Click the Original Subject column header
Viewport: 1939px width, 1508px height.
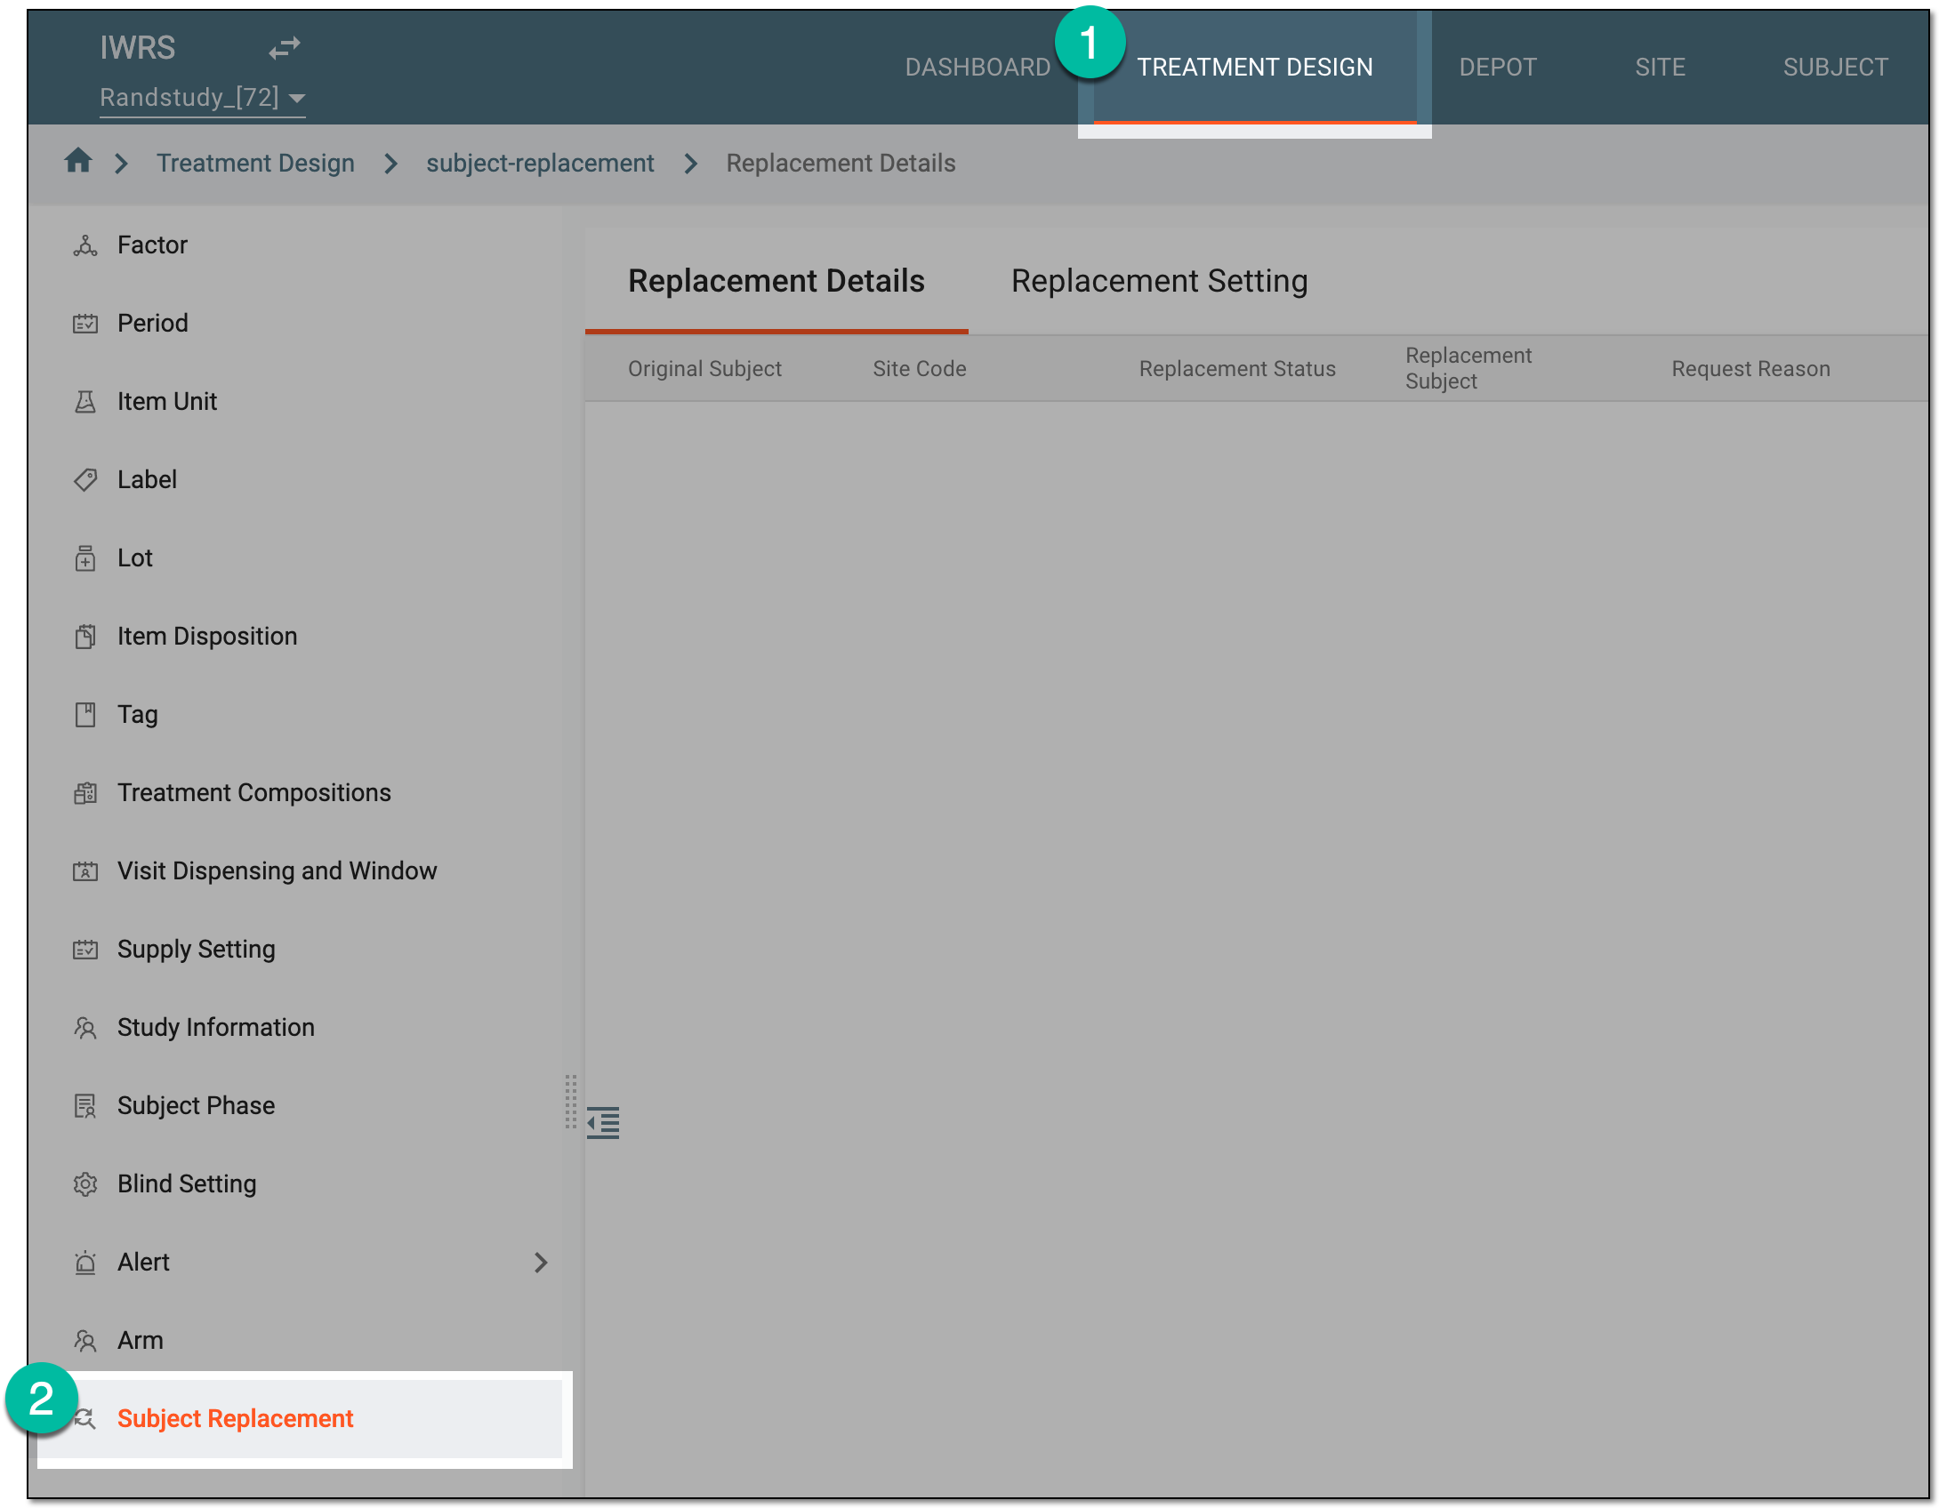pos(704,369)
